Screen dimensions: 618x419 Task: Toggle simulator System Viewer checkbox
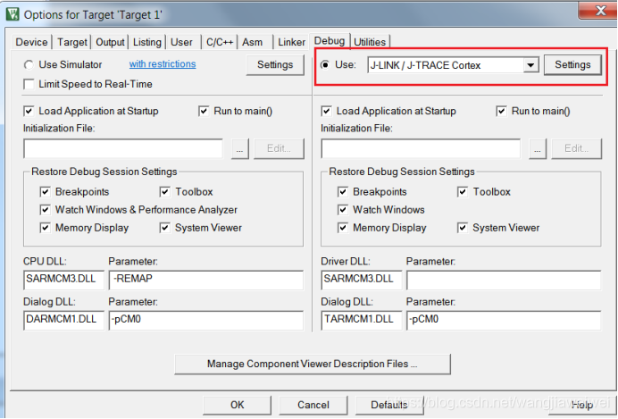(x=164, y=228)
